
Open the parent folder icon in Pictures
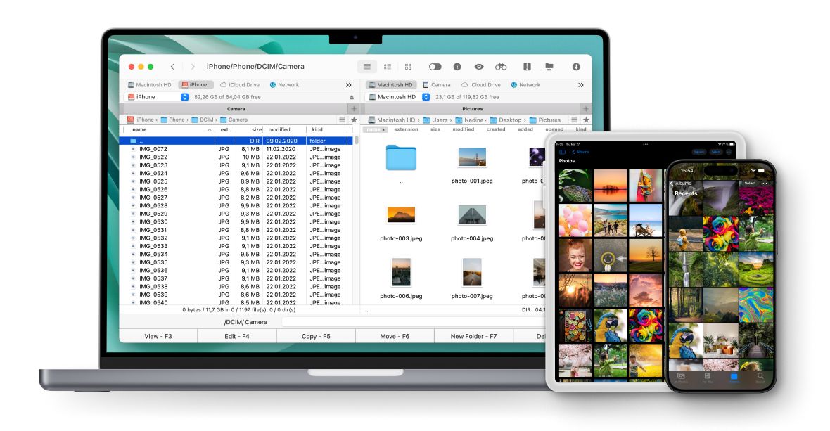coord(401,157)
